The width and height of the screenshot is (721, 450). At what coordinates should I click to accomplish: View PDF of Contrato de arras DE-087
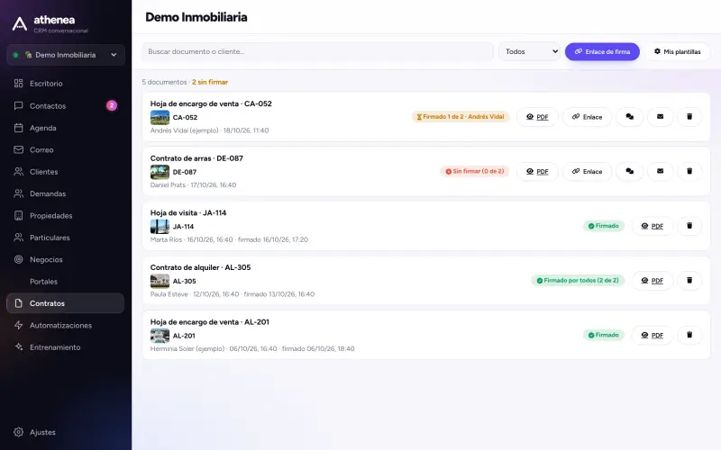click(x=537, y=171)
